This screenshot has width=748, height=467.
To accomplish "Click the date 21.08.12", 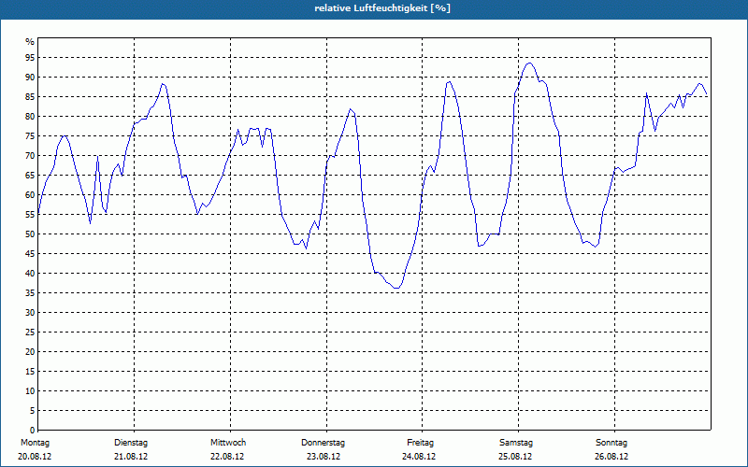I will pos(131,457).
